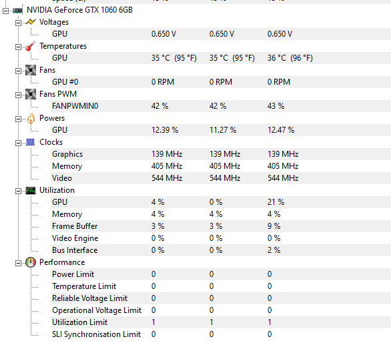Collapse the Clocks section
The width and height of the screenshot is (391, 349).
click(18, 143)
